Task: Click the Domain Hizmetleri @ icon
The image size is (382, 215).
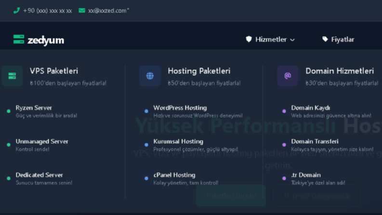Action: tap(288, 76)
